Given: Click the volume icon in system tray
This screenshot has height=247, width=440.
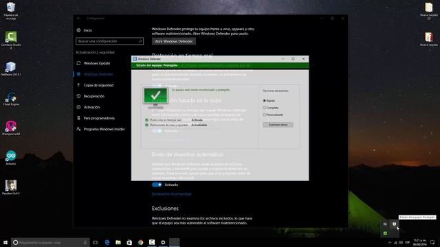Looking at the screenshot, I should (401, 242).
